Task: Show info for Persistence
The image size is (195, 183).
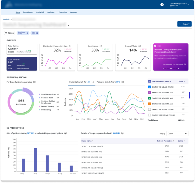Action: click(101, 46)
